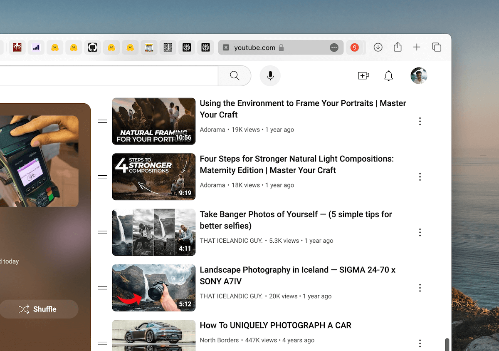Close the youtube.com tab
The width and height of the screenshot is (499, 351).
[226, 47]
